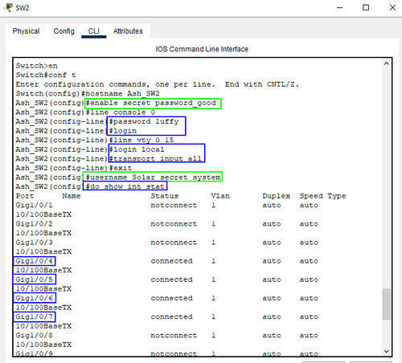Click the CLI scrollbar up arrow
The width and height of the screenshot is (402, 363).
387,63
